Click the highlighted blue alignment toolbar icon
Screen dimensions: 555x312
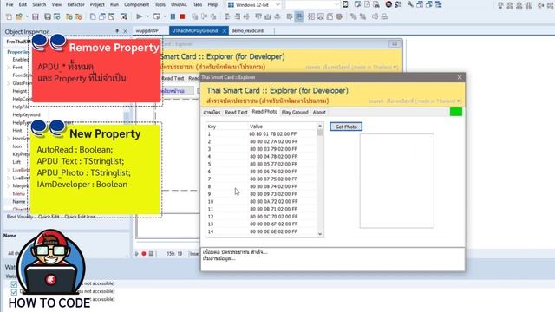pos(298,16)
